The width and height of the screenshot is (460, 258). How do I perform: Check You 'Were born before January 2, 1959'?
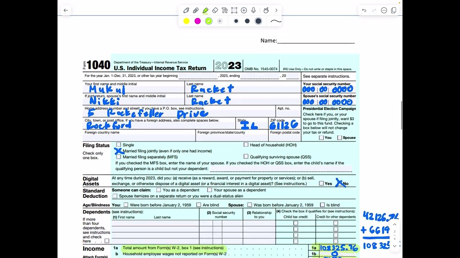pos(126,205)
